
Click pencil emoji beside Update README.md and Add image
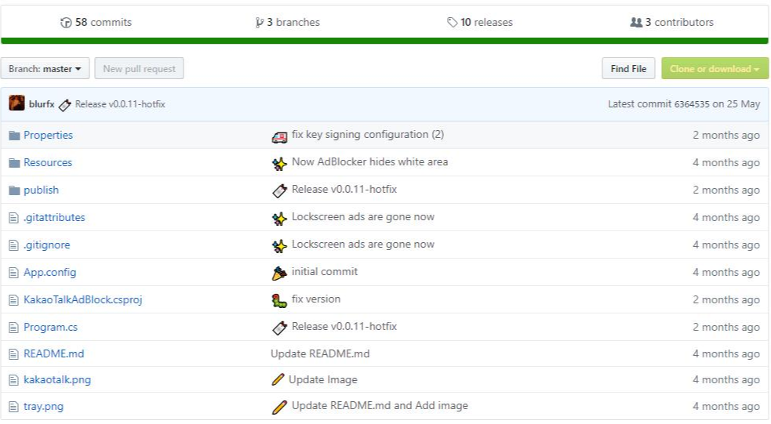pos(279,407)
